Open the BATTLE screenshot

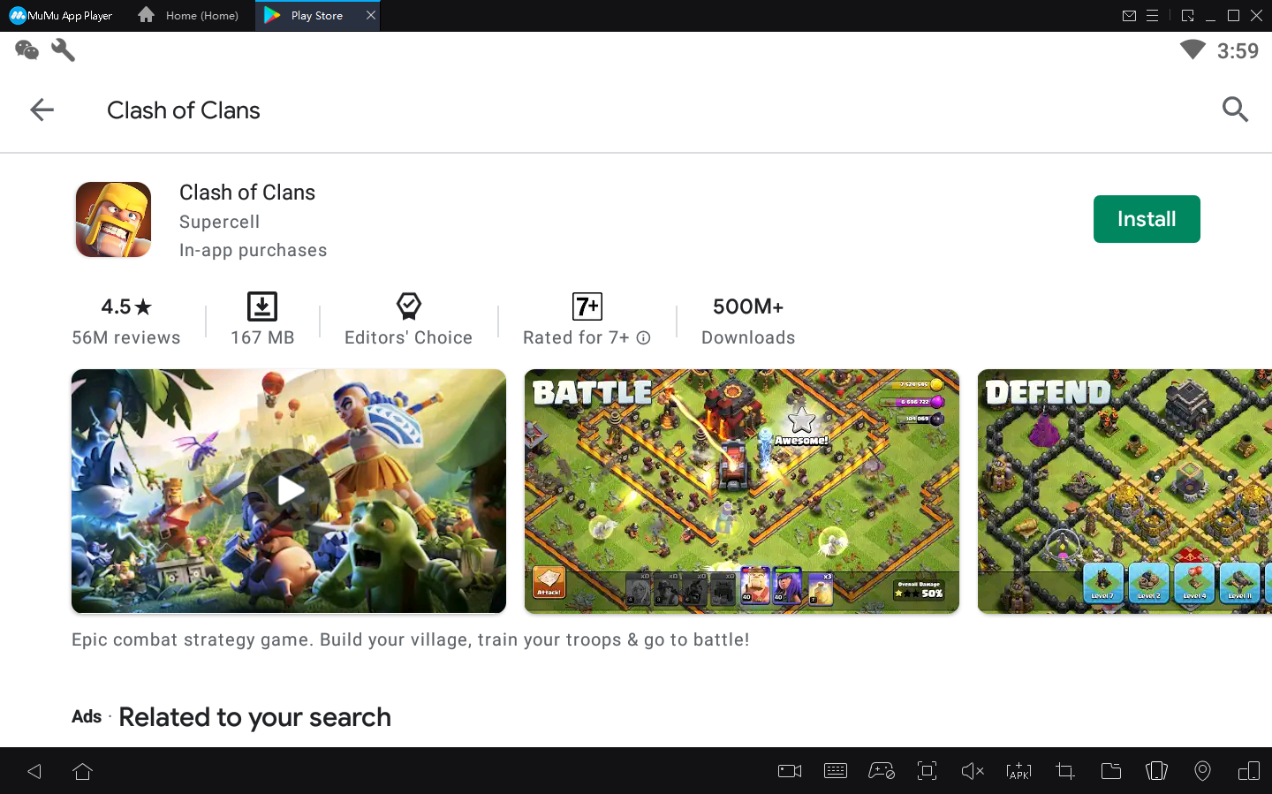tap(742, 491)
